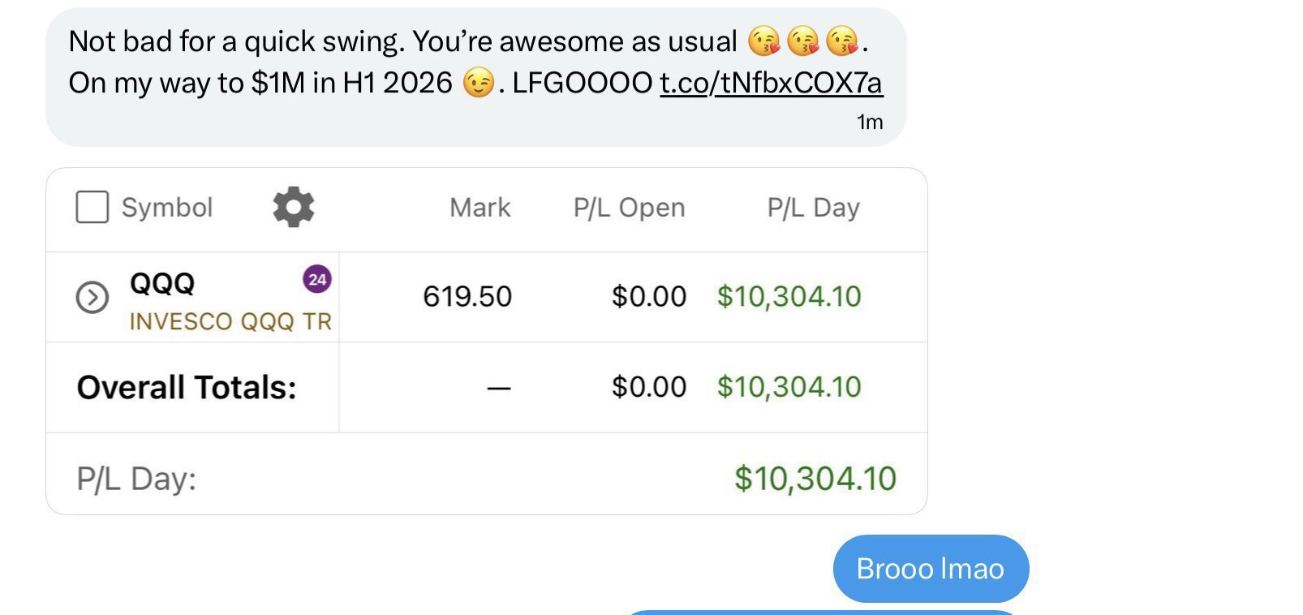The width and height of the screenshot is (1303, 615).
Task: Click the purple 24 badge on QQQ
Action: point(317,280)
